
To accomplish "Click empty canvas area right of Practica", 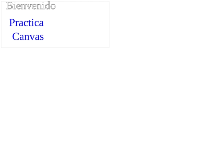I will pyautogui.click(x=76, y=23).
